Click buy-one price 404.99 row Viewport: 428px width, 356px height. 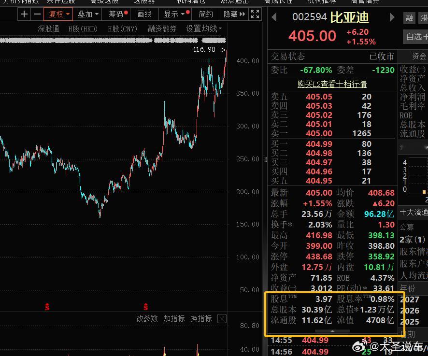pos(332,144)
